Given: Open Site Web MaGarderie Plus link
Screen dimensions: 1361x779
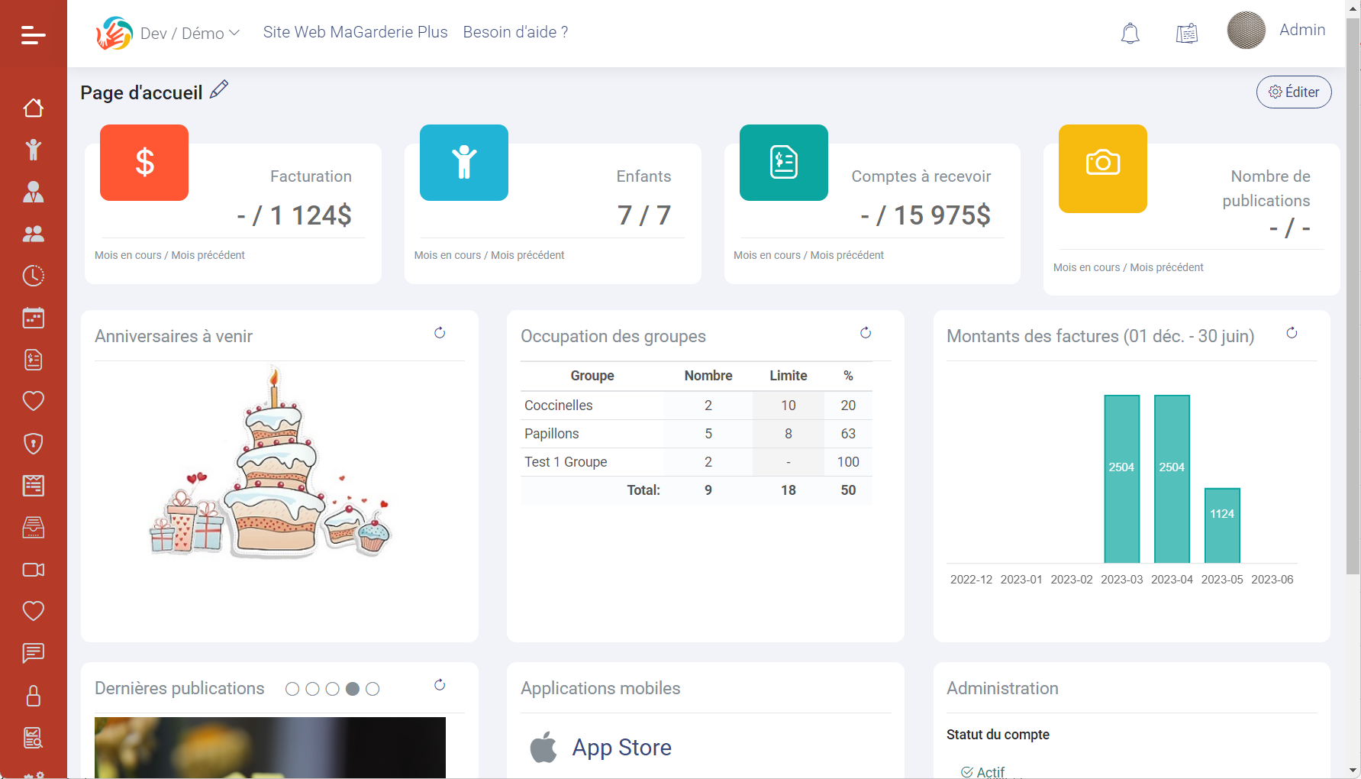Looking at the screenshot, I should pos(355,32).
